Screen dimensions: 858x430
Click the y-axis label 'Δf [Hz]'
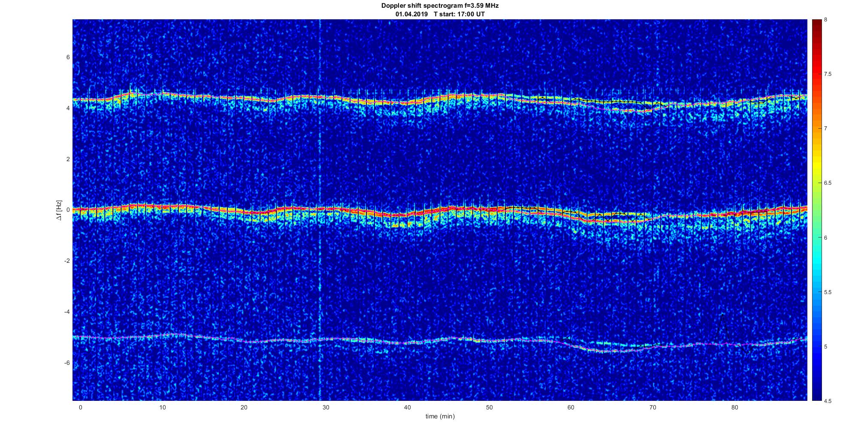coord(59,210)
